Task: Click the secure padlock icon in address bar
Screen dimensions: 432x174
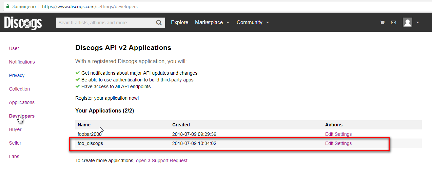Action: (x=8, y=6)
